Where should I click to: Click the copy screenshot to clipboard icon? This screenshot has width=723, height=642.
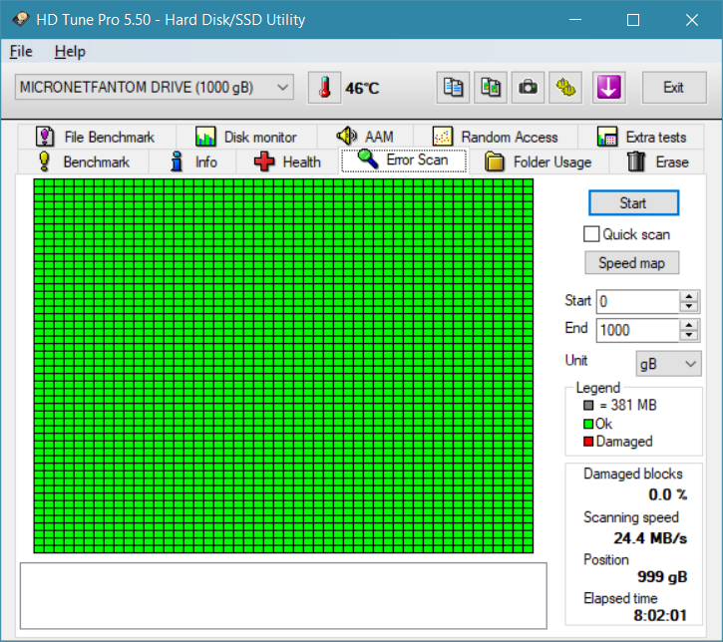pos(491,87)
